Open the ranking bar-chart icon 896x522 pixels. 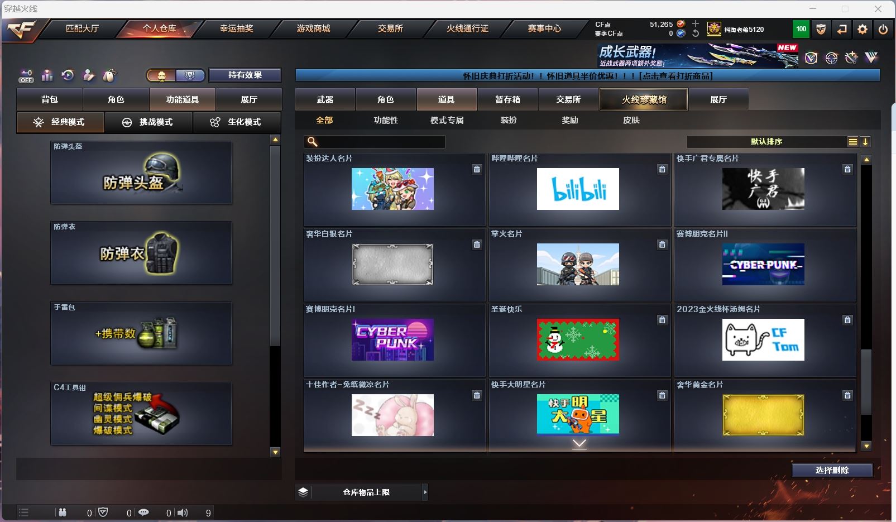(47, 75)
